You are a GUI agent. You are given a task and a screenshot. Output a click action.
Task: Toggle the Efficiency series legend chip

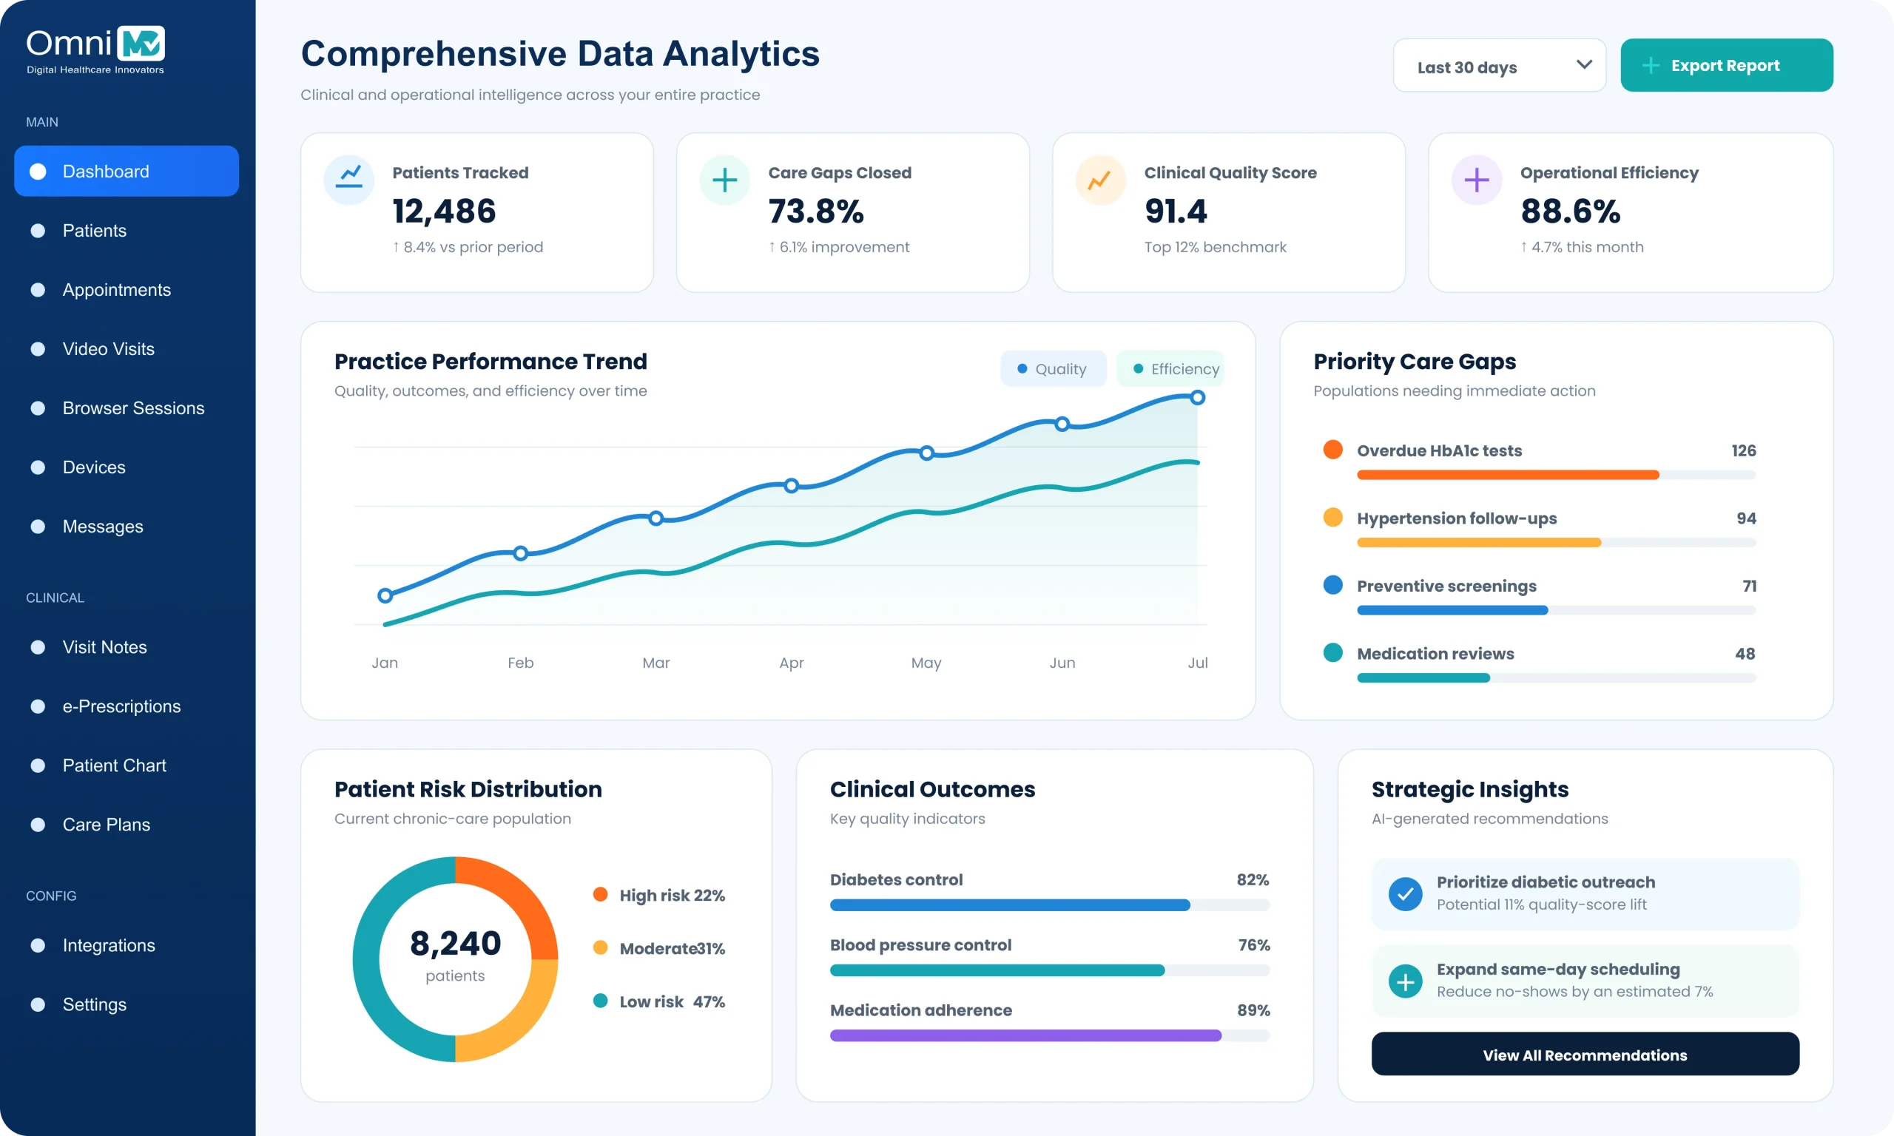1170,369
